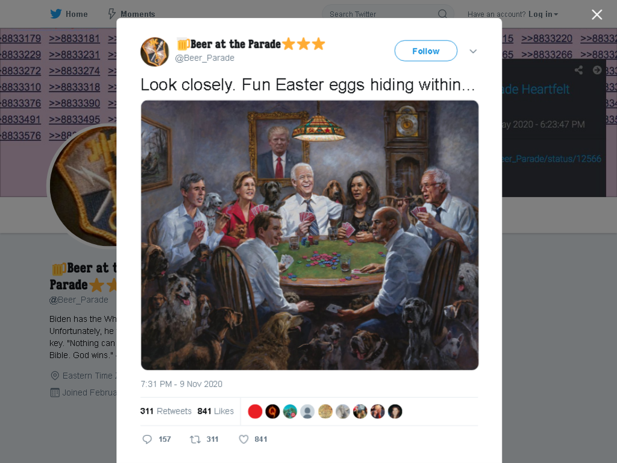Click the Twitter bird Home icon
The width and height of the screenshot is (617, 463).
[x=56, y=14]
